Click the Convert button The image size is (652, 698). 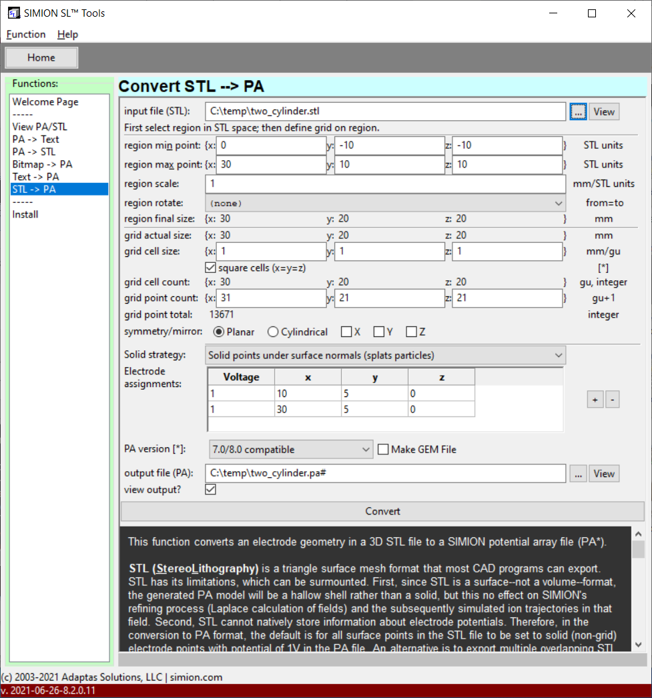[x=383, y=511]
